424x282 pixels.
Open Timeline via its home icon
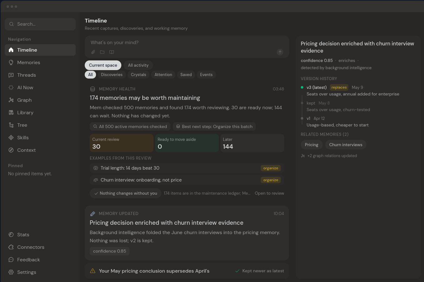(11, 50)
